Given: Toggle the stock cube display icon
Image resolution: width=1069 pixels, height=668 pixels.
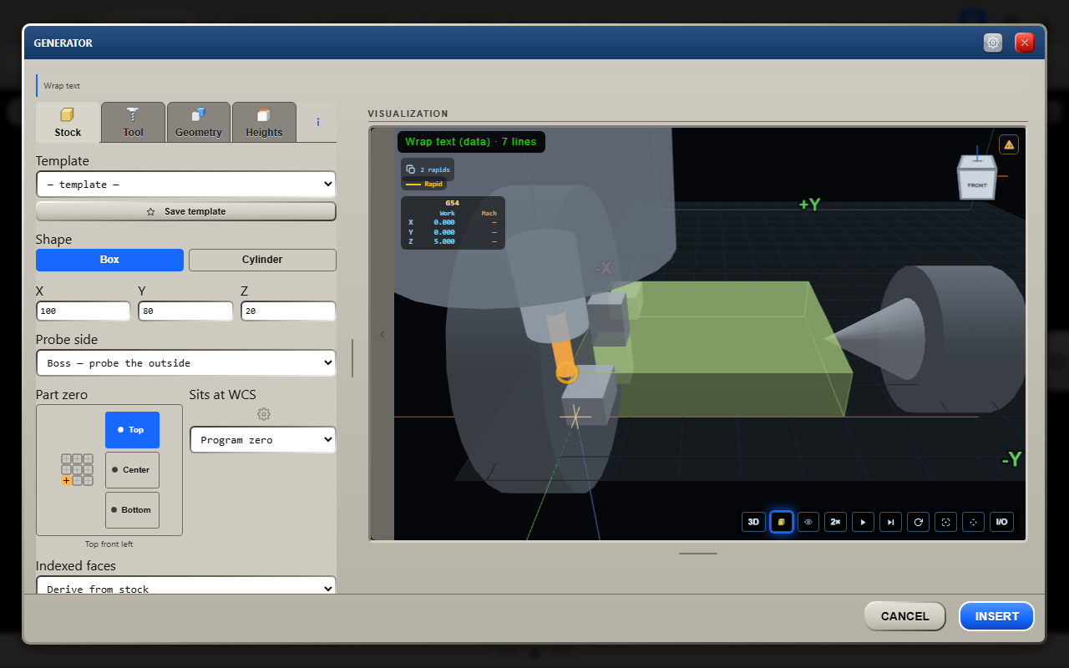Looking at the screenshot, I should 781,522.
